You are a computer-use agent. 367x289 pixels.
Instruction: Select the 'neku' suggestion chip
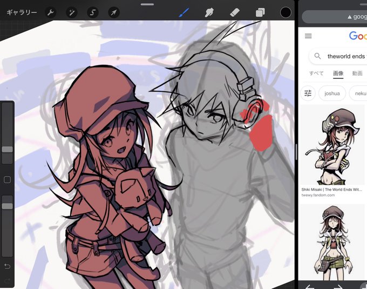tap(358, 93)
